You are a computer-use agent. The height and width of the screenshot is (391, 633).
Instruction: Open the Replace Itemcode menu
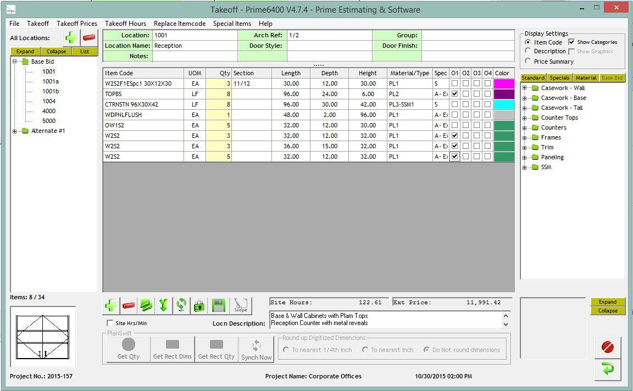[180, 24]
